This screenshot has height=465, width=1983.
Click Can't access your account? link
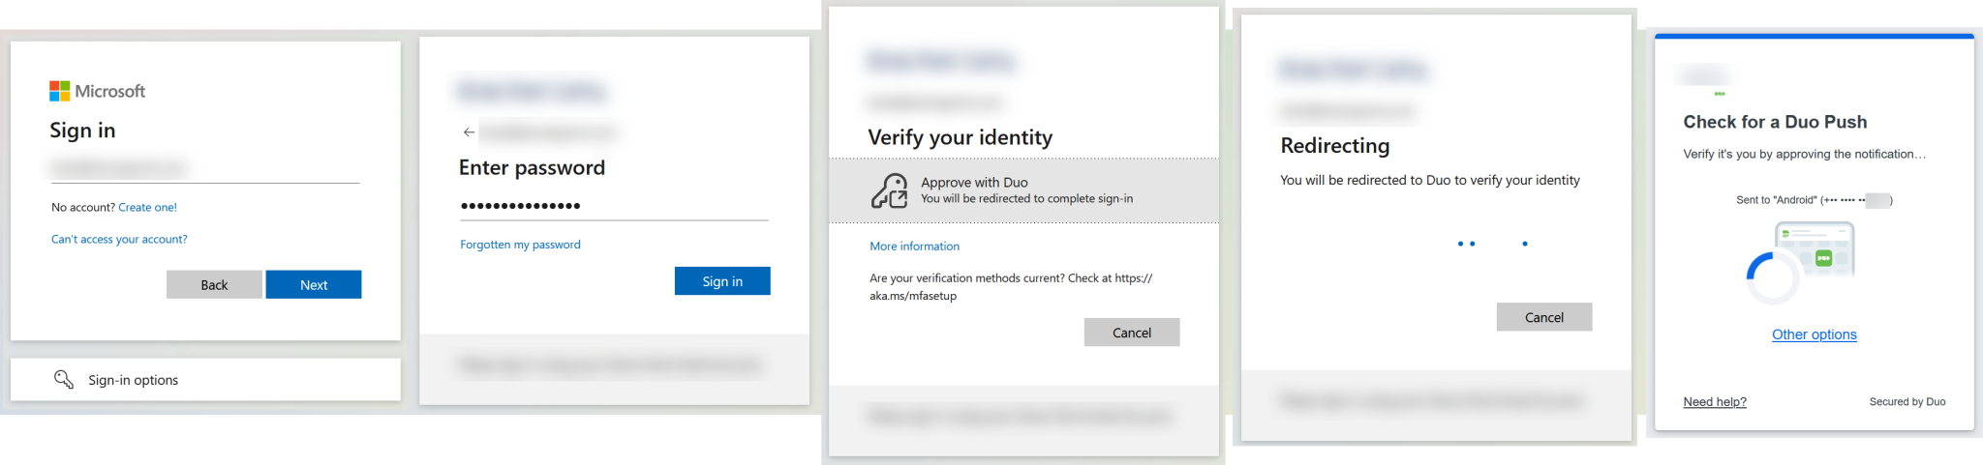click(x=119, y=239)
